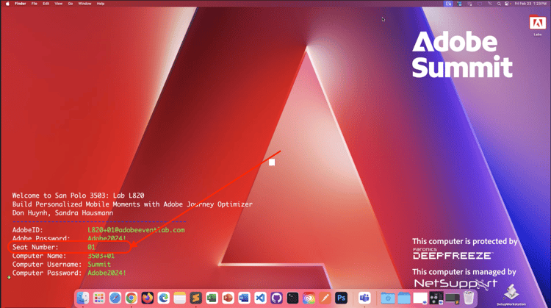Open the Go menu
Viewport: 551px width, 308px height.
71,4
